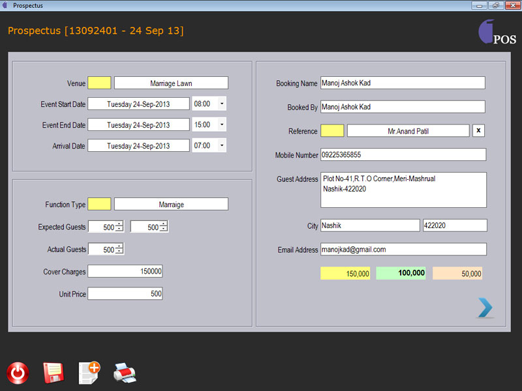Click the new document plus icon
Image resolution: width=522 pixels, height=391 pixels.
click(89, 372)
